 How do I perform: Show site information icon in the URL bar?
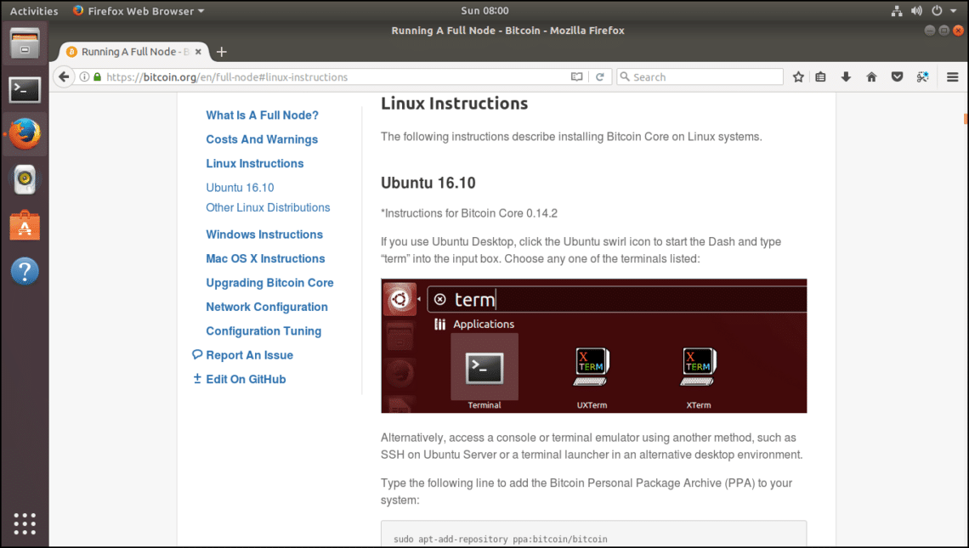click(84, 76)
